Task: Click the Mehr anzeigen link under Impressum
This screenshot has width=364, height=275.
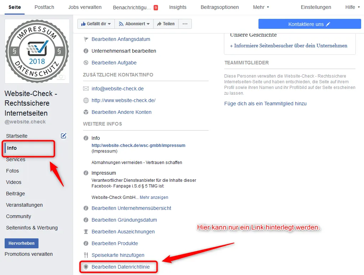Action: point(154,197)
